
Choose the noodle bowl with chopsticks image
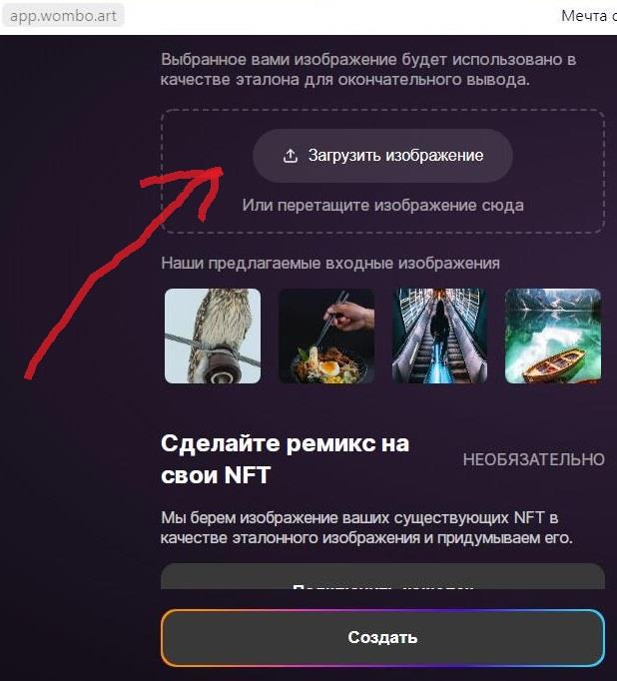tap(326, 336)
